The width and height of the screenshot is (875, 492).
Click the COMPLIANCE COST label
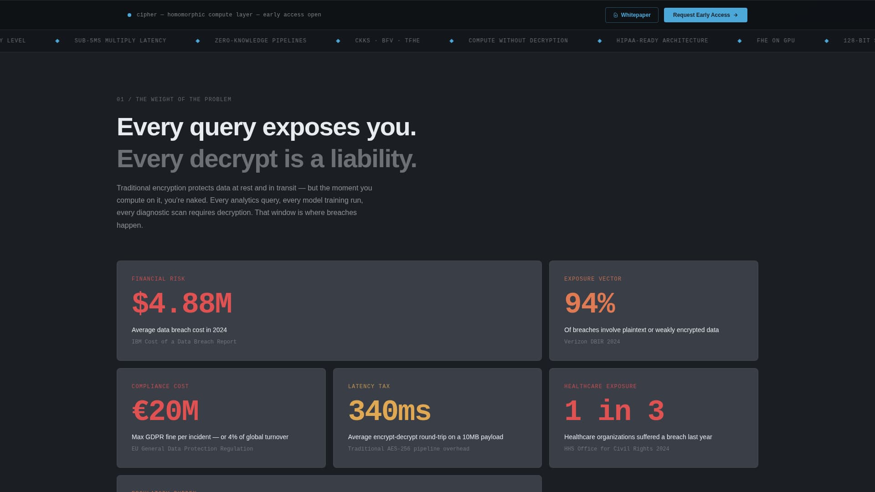point(160,386)
